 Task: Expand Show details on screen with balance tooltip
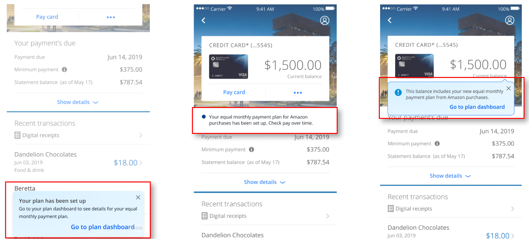tap(450, 176)
